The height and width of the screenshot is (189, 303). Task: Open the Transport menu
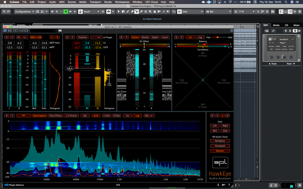pyautogui.click(x=95, y=2)
